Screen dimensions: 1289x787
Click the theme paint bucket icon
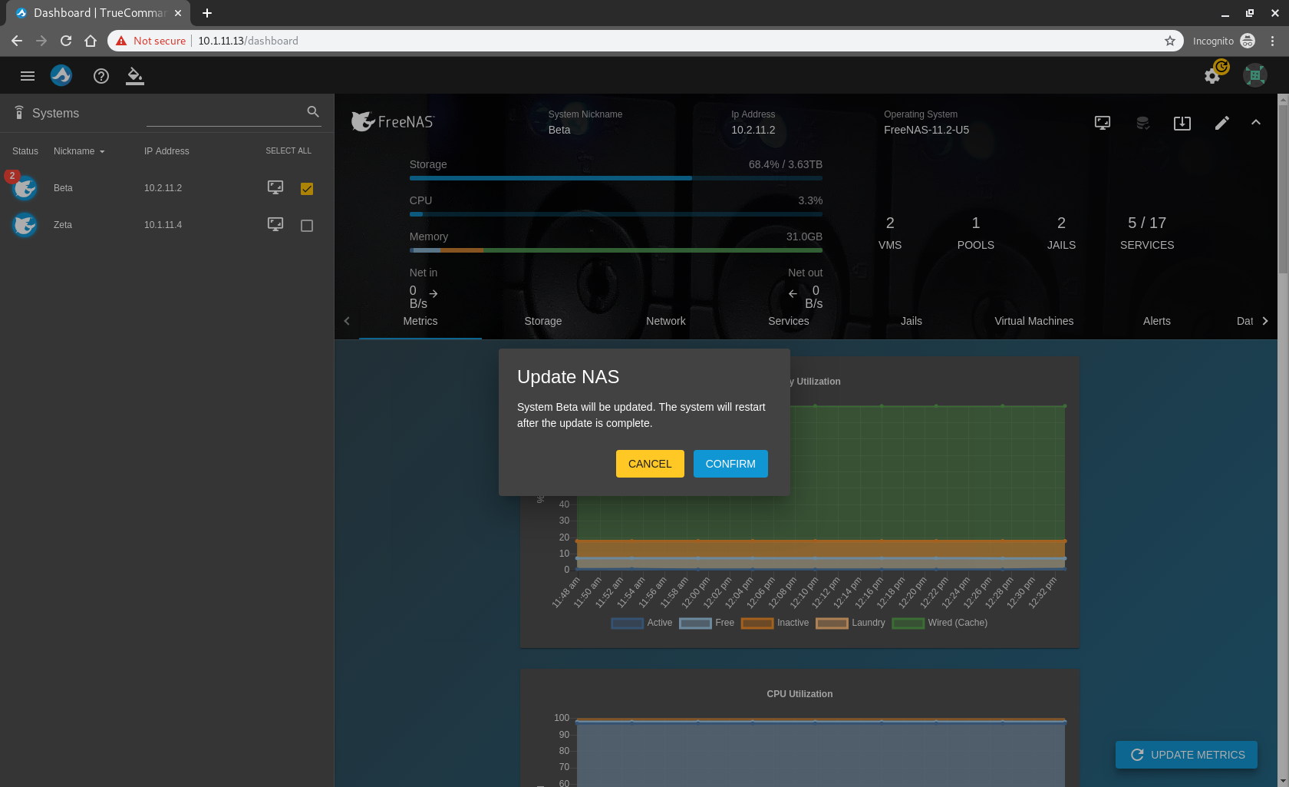coord(135,76)
